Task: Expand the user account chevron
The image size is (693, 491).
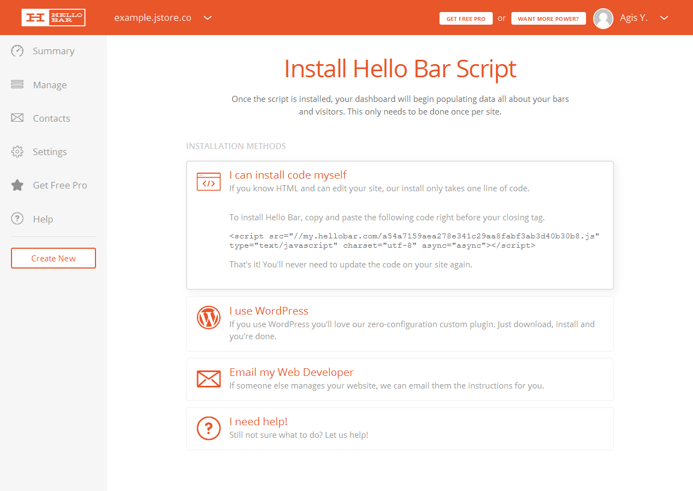Action: click(x=664, y=18)
